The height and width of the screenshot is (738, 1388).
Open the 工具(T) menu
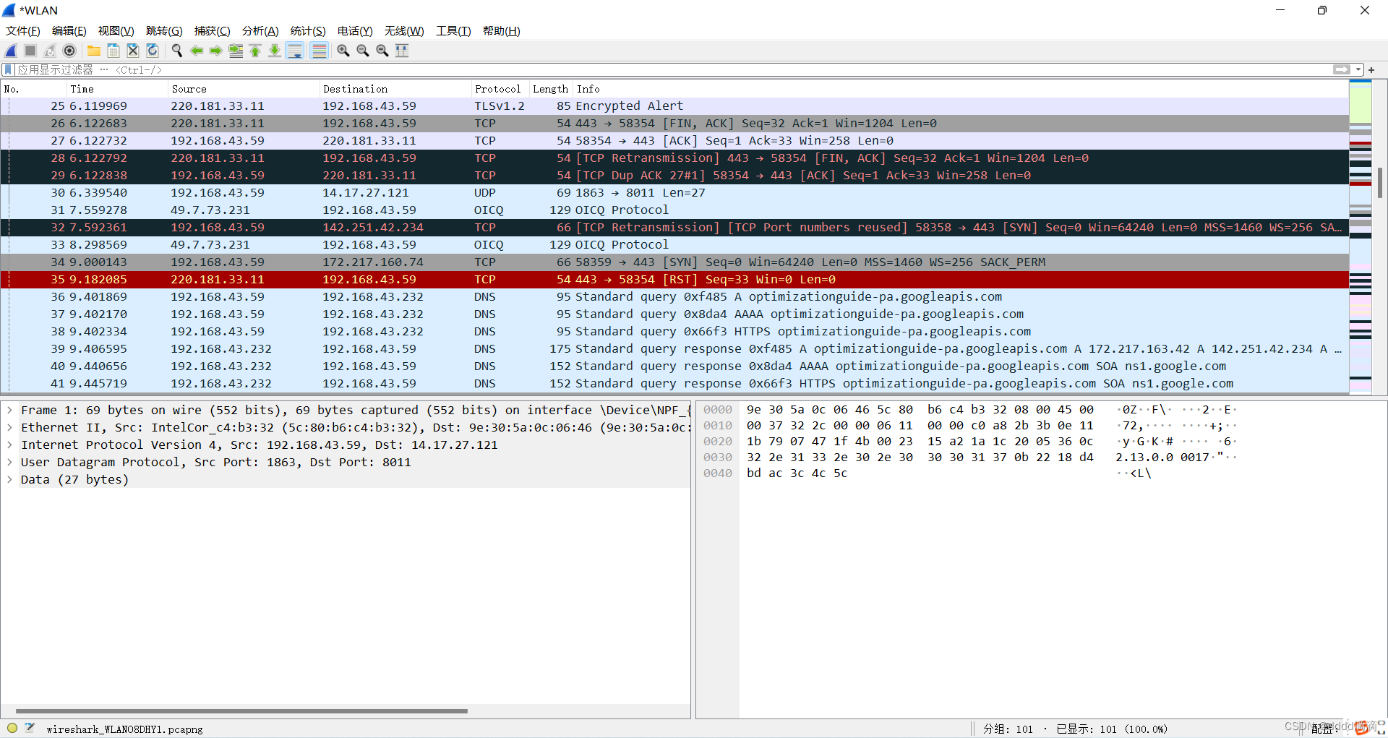pyautogui.click(x=453, y=31)
